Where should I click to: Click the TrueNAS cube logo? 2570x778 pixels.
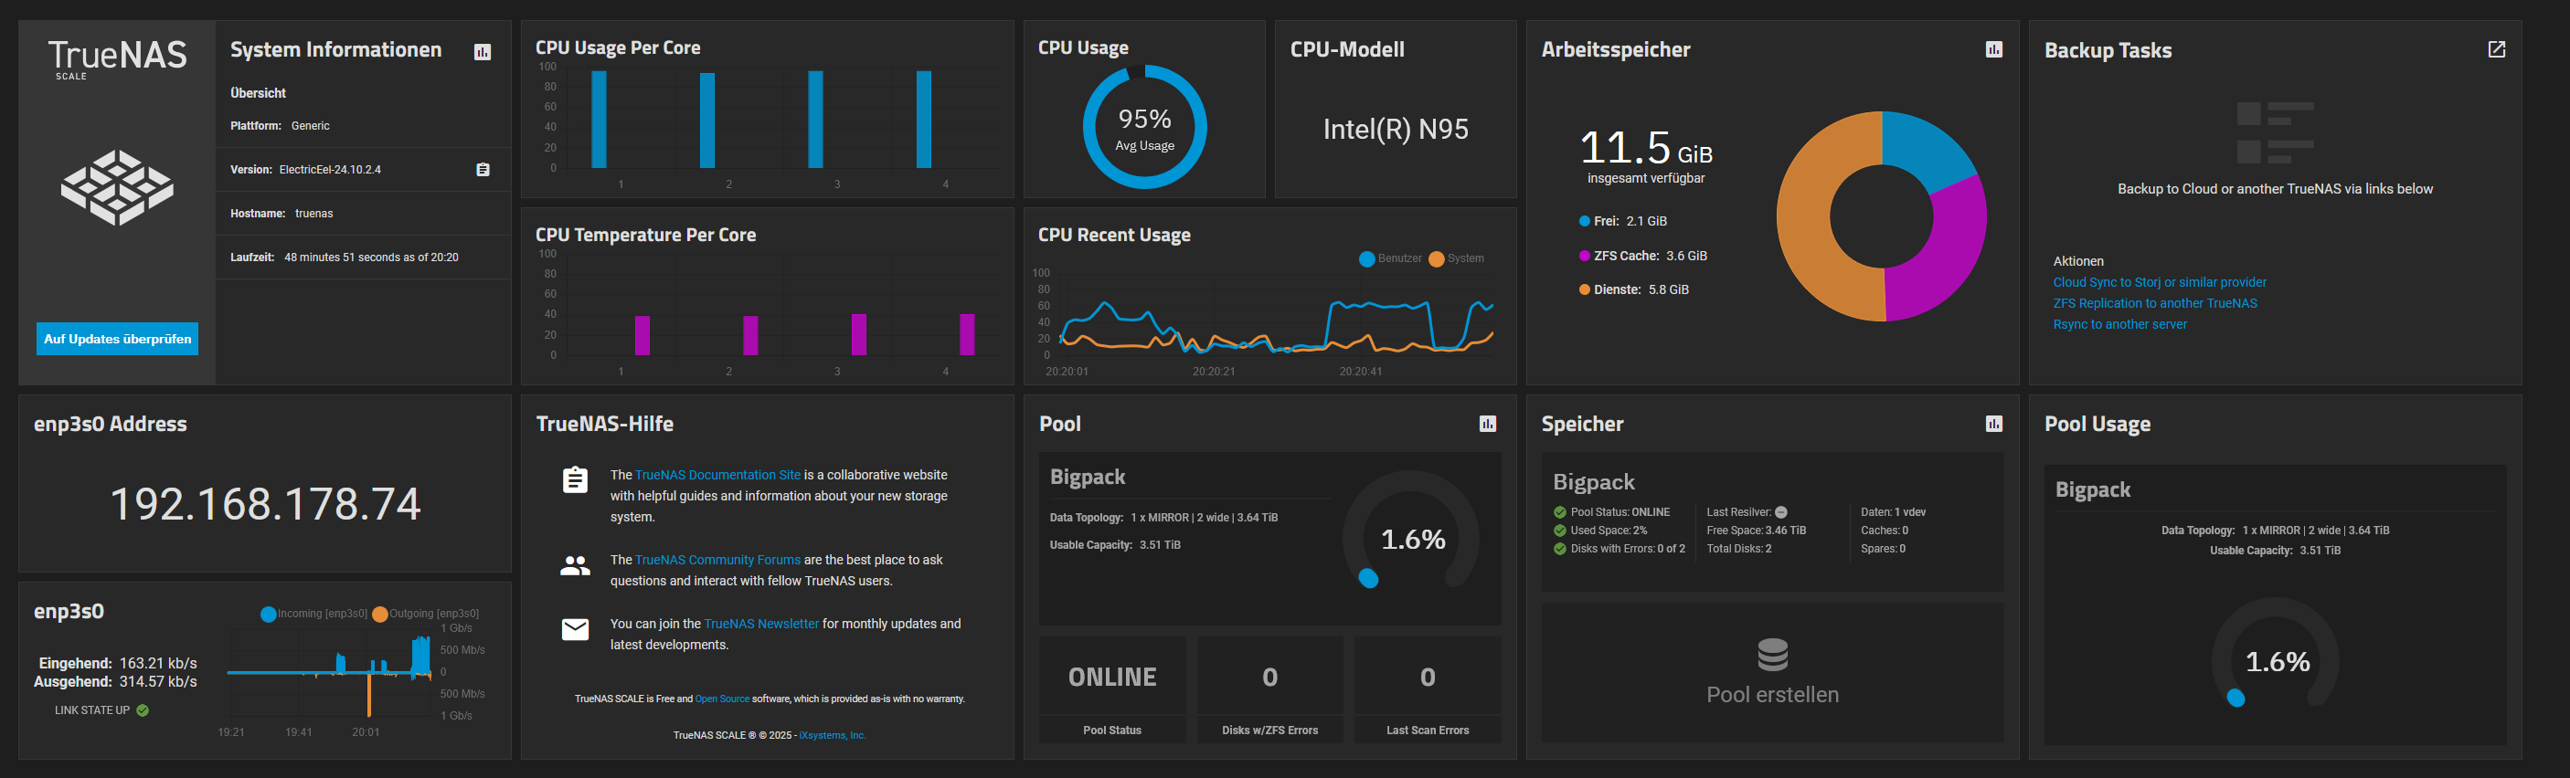click(x=117, y=187)
